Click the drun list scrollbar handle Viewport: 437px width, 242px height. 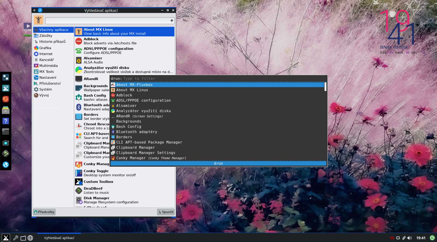point(325,87)
